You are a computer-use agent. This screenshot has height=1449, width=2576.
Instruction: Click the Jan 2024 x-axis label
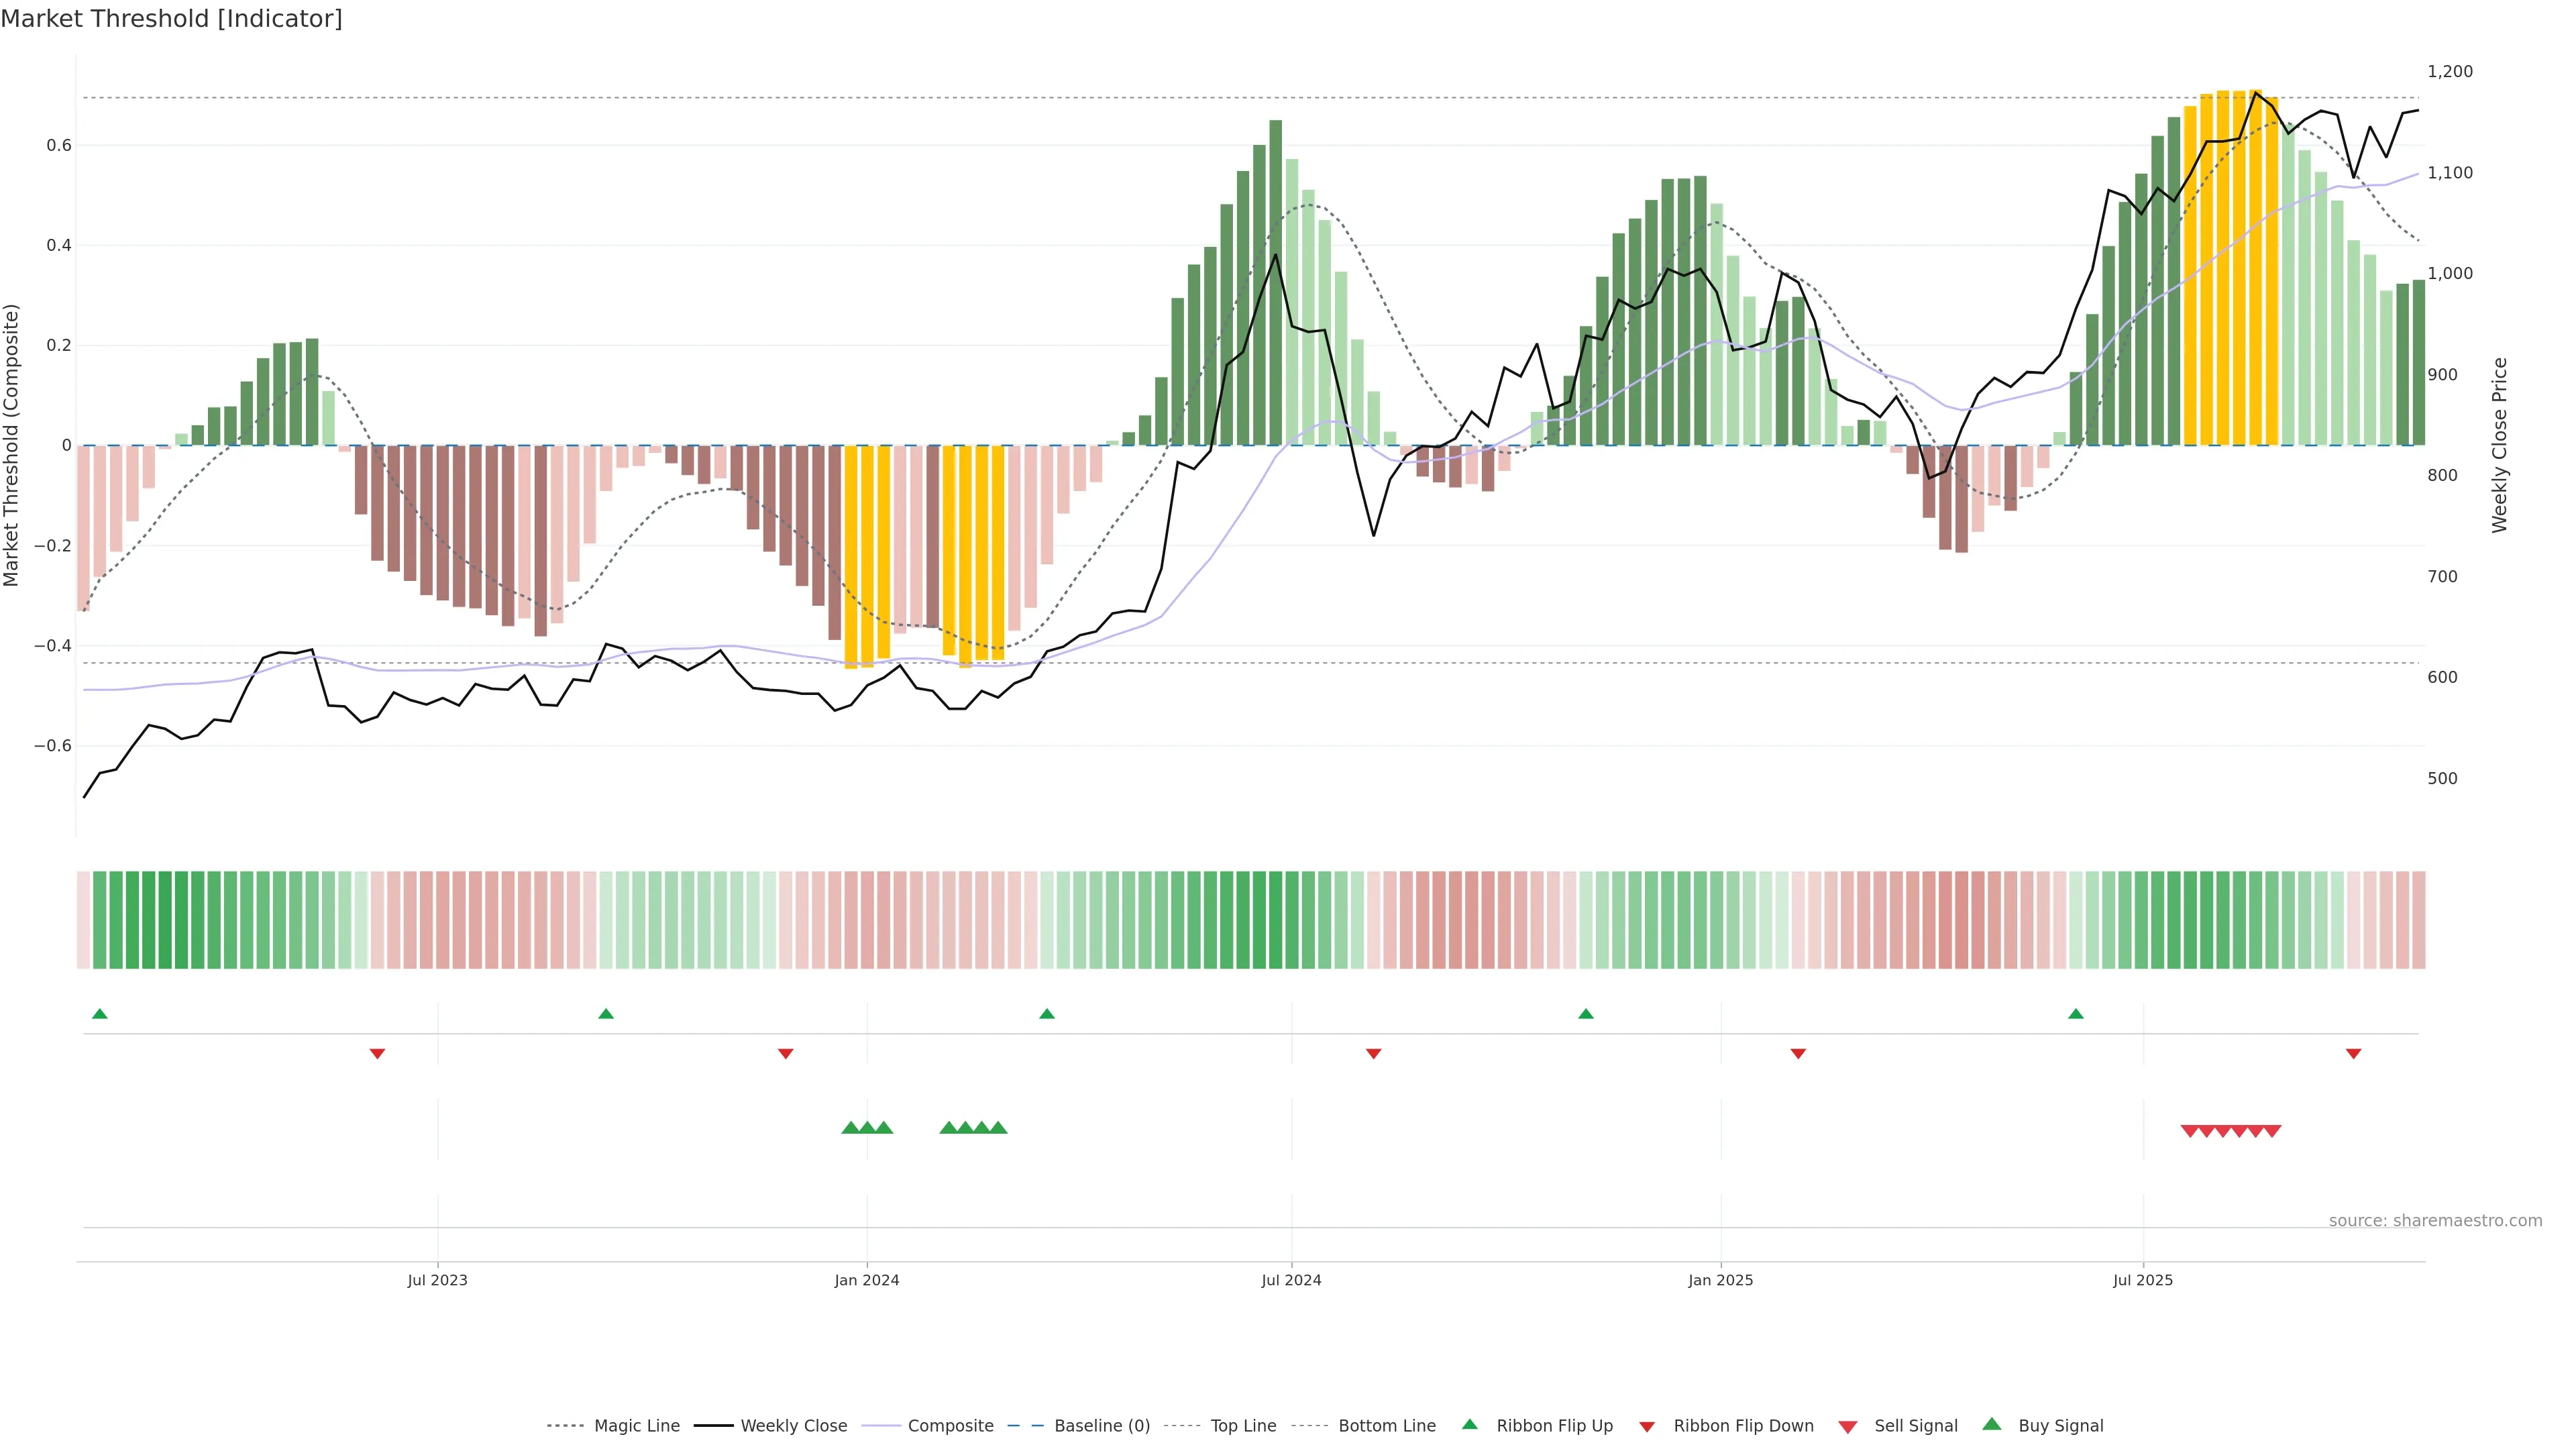tap(867, 1280)
